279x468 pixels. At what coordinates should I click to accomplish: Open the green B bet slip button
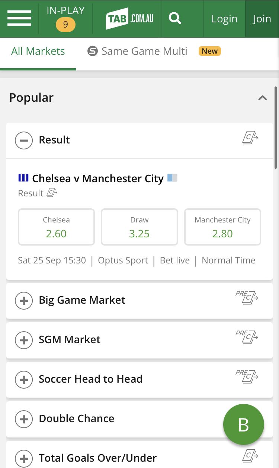click(243, 424)
